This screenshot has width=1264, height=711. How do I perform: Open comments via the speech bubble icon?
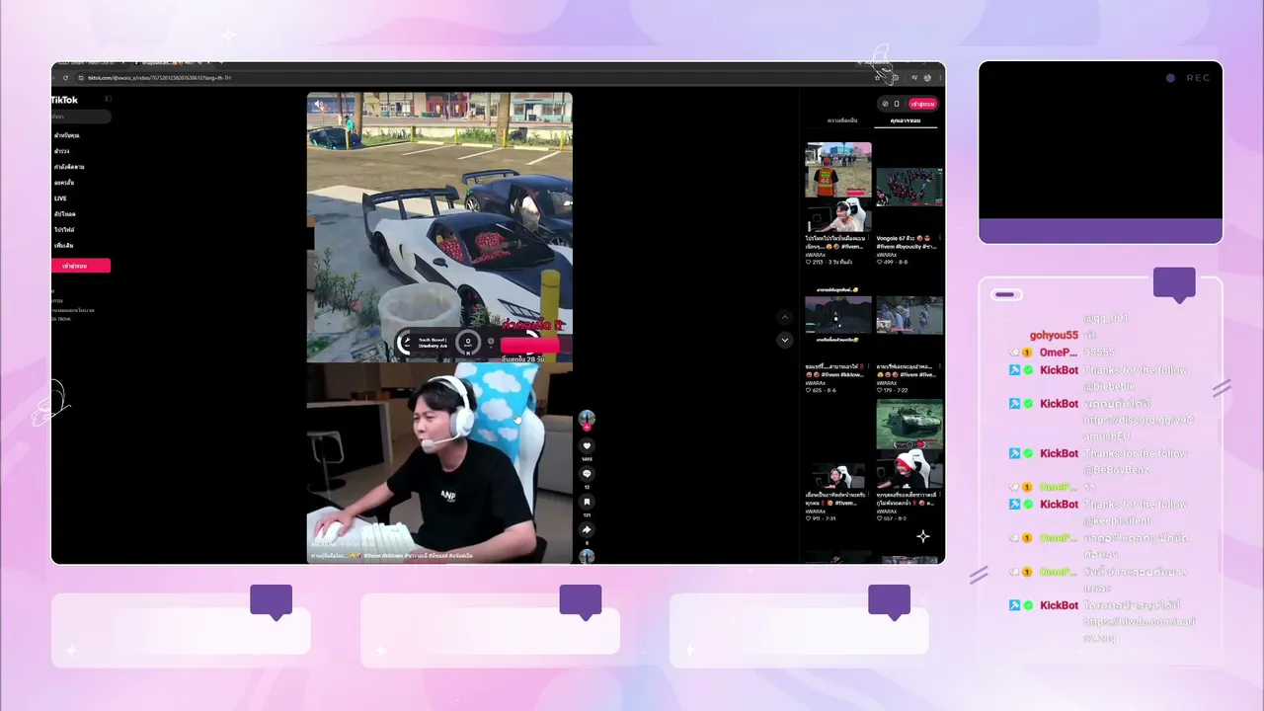click(587, 474)
